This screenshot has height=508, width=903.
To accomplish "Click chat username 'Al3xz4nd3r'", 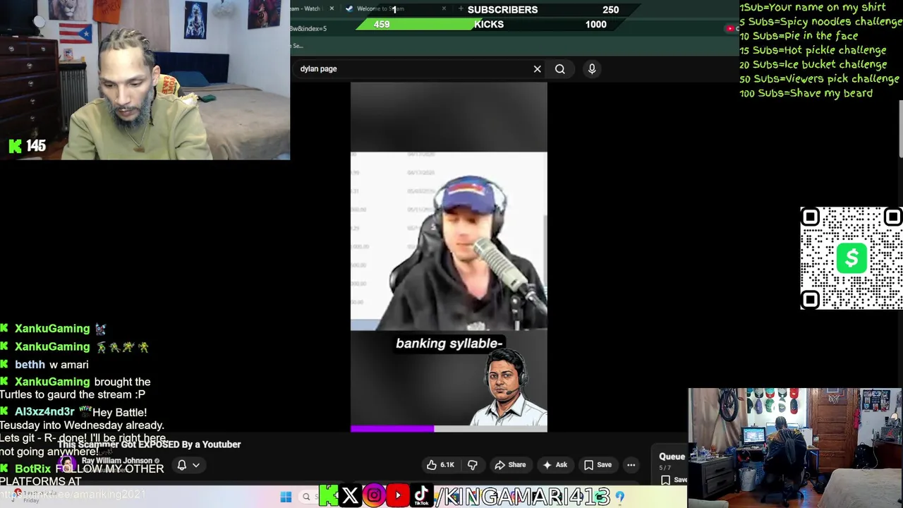I will point(44,411).
